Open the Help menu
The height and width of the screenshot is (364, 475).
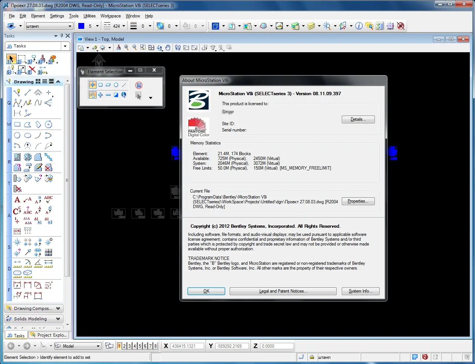(149, 16)
